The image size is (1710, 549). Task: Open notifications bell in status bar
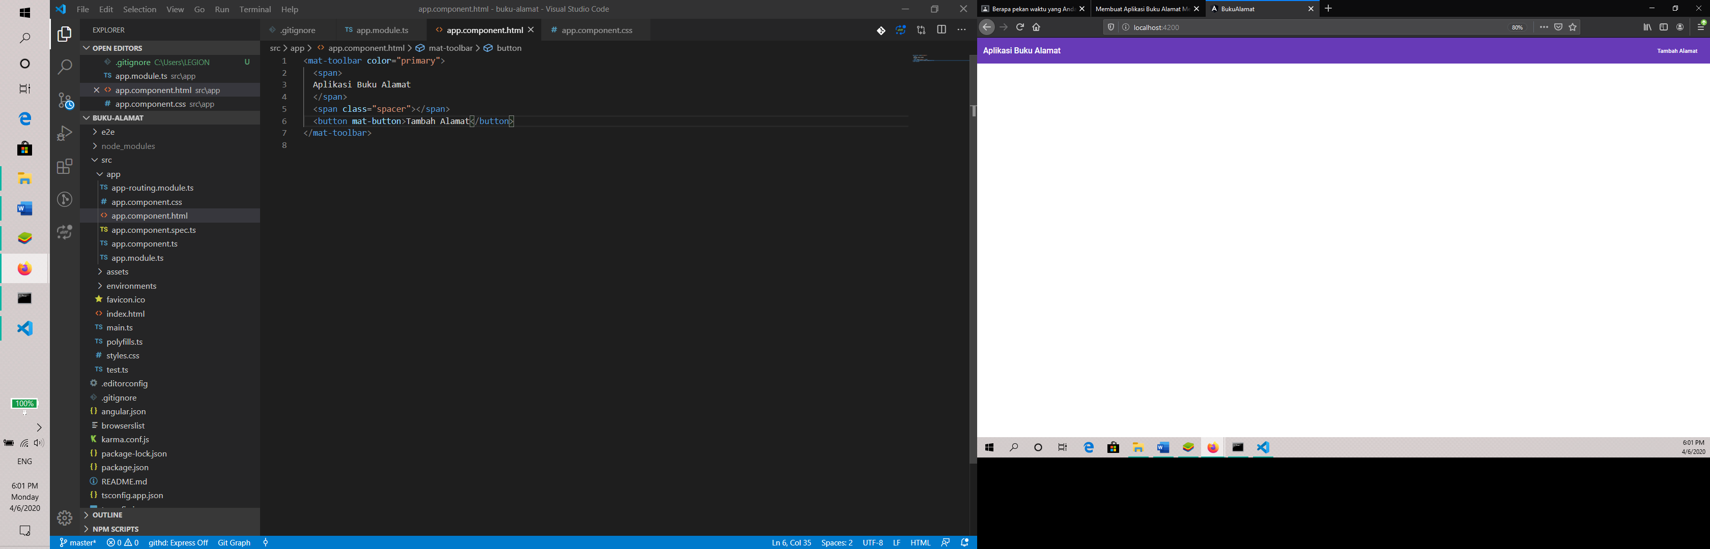[x=965, y=542]
